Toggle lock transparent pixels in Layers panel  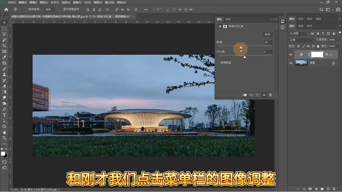click(298, 46)
